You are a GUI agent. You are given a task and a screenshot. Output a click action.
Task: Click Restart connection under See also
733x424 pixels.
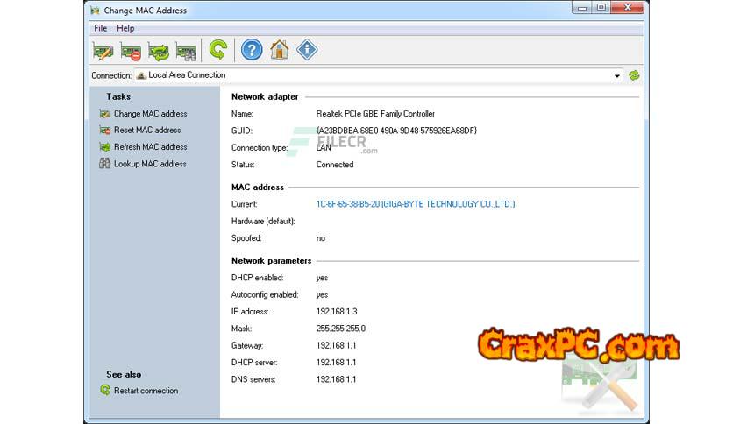coord(146,391)
